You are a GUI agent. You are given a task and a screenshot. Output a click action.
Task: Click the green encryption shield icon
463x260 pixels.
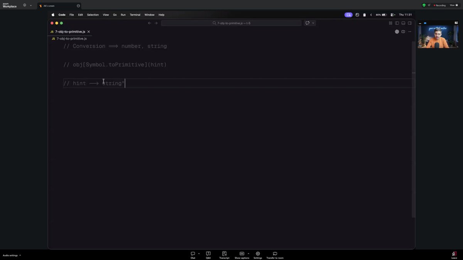point(424,5)
